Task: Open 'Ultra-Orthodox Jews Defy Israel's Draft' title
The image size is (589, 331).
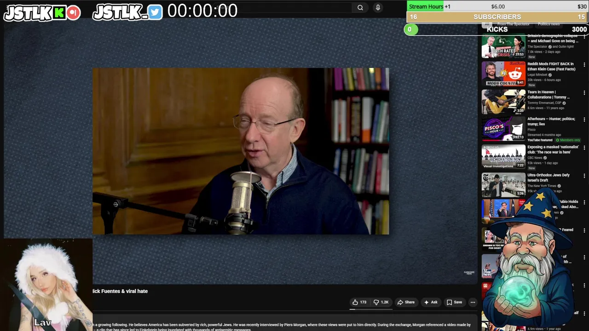Action: coord(549,177)
